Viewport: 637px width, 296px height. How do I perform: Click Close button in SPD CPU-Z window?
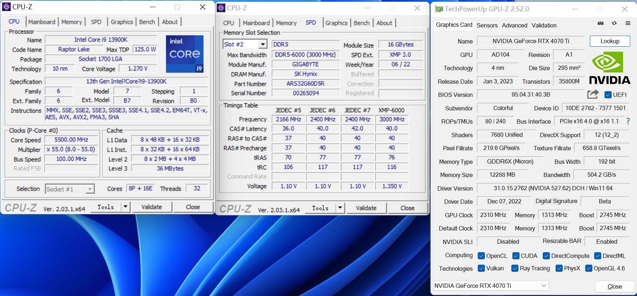tap(407, 208)
